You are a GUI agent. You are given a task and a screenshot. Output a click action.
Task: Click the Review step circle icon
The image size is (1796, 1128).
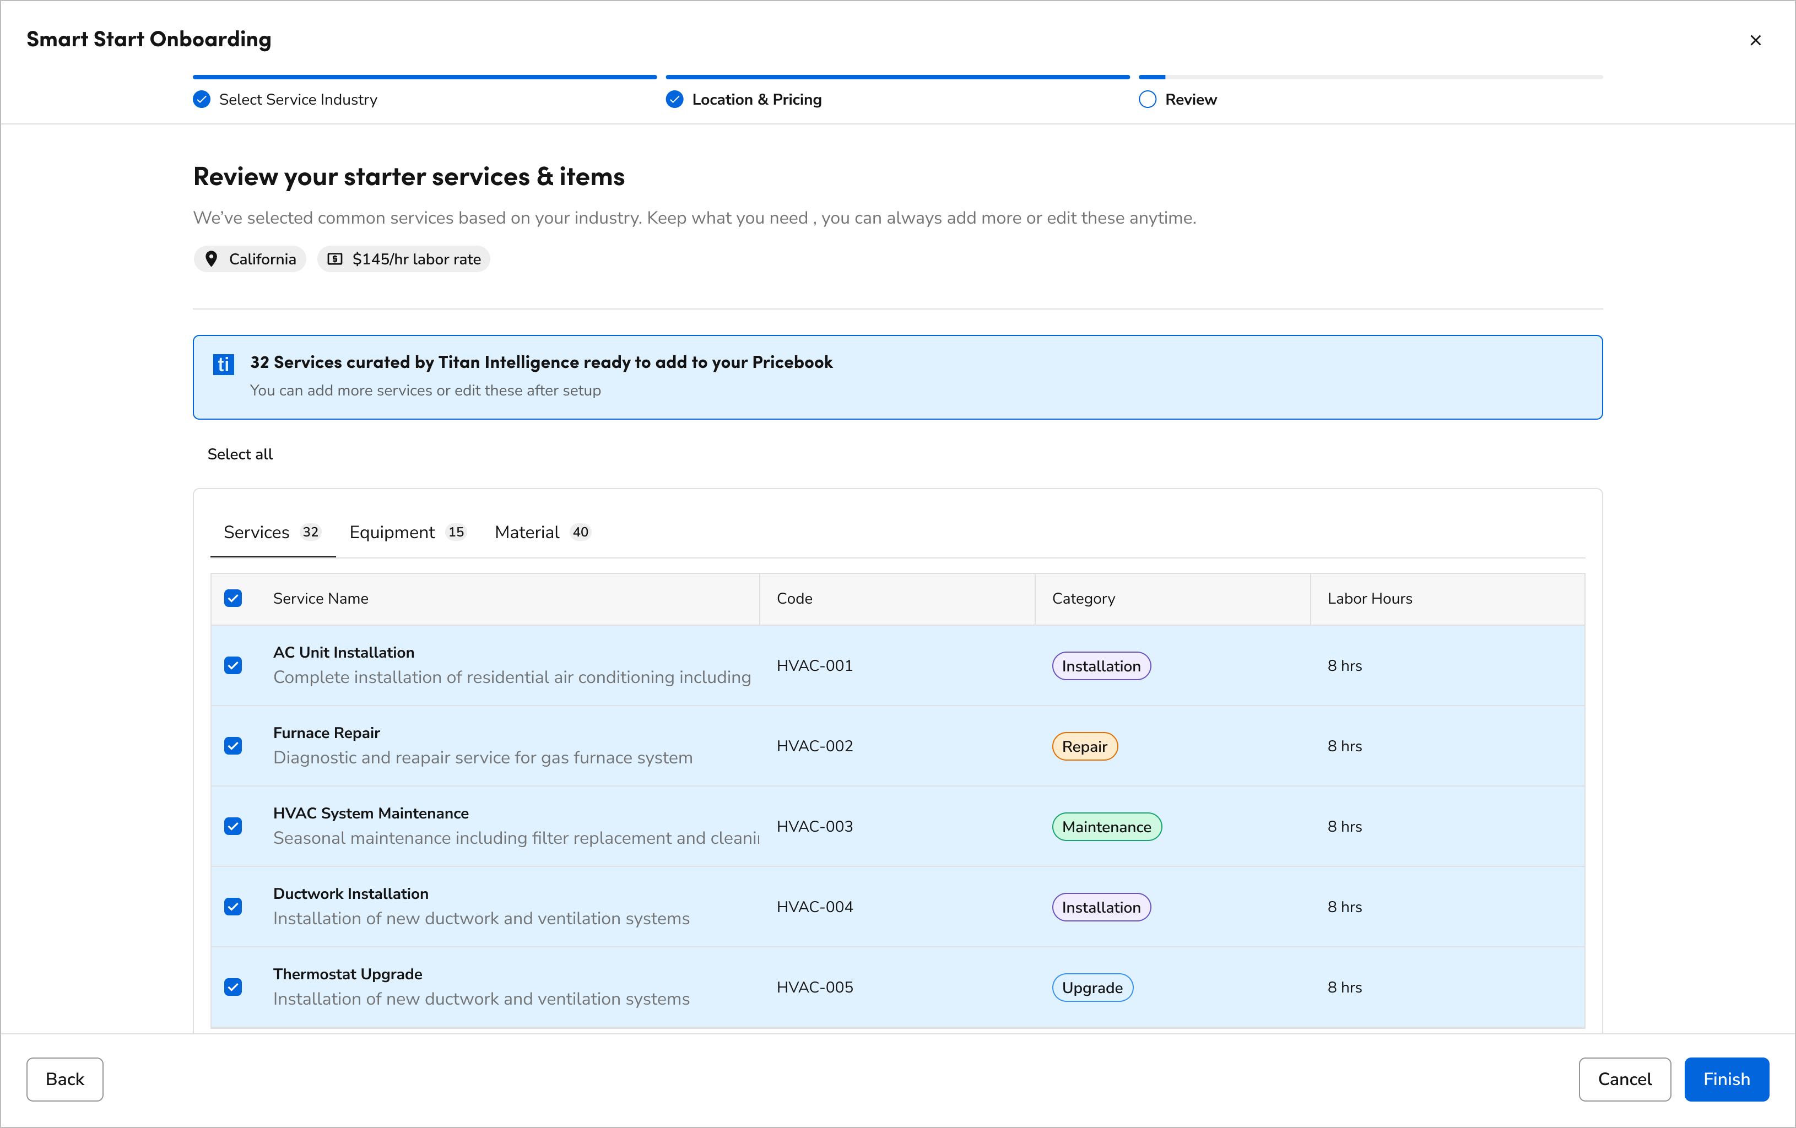1147,99
